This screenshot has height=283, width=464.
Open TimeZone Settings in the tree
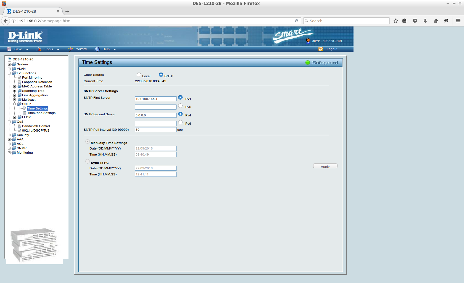pyautogui.click(x=41, y=113)
